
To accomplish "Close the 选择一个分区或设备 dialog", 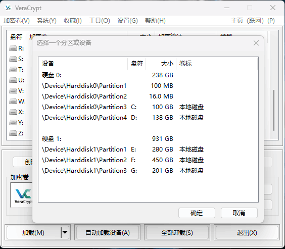I will pyautogui.click(x=256, y=43).
